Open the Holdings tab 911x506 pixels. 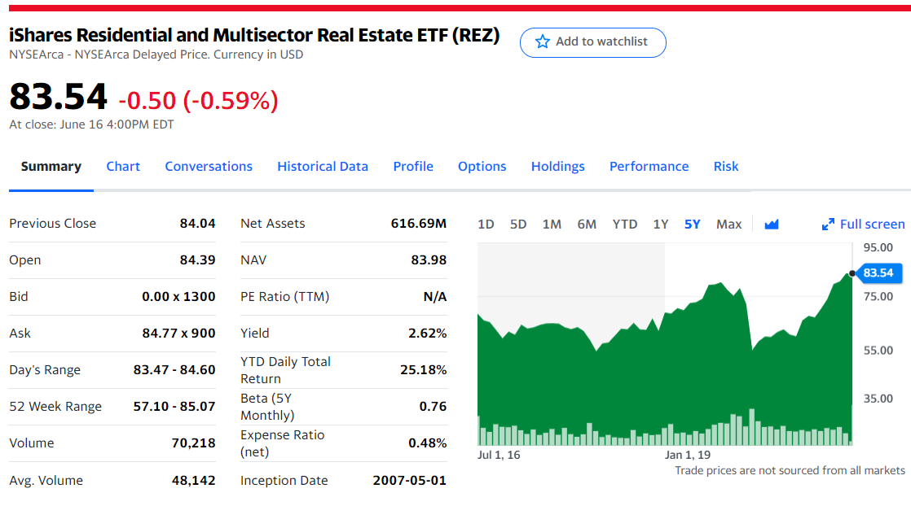coord(557,166)
